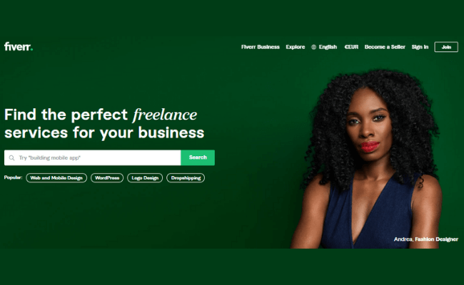The height and width of the screenshot is (285, 464).
Task: Click the Popular label
Action: [13, 177]
